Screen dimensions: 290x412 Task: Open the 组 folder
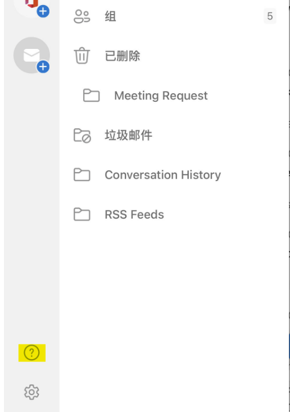click(x=174, y=16)
